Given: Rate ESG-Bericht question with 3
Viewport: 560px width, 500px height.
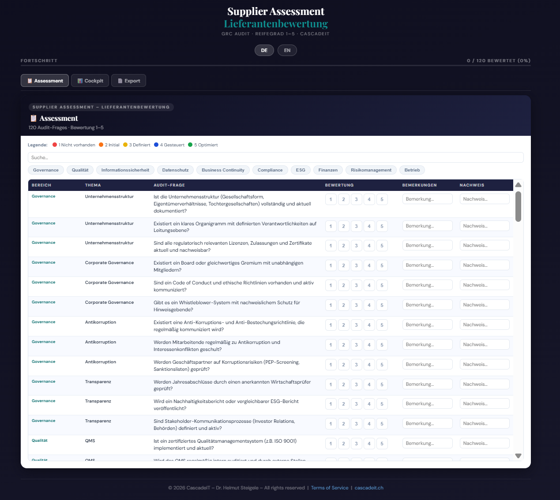Looking at the screenshot, I should click(x=357, y=404).
